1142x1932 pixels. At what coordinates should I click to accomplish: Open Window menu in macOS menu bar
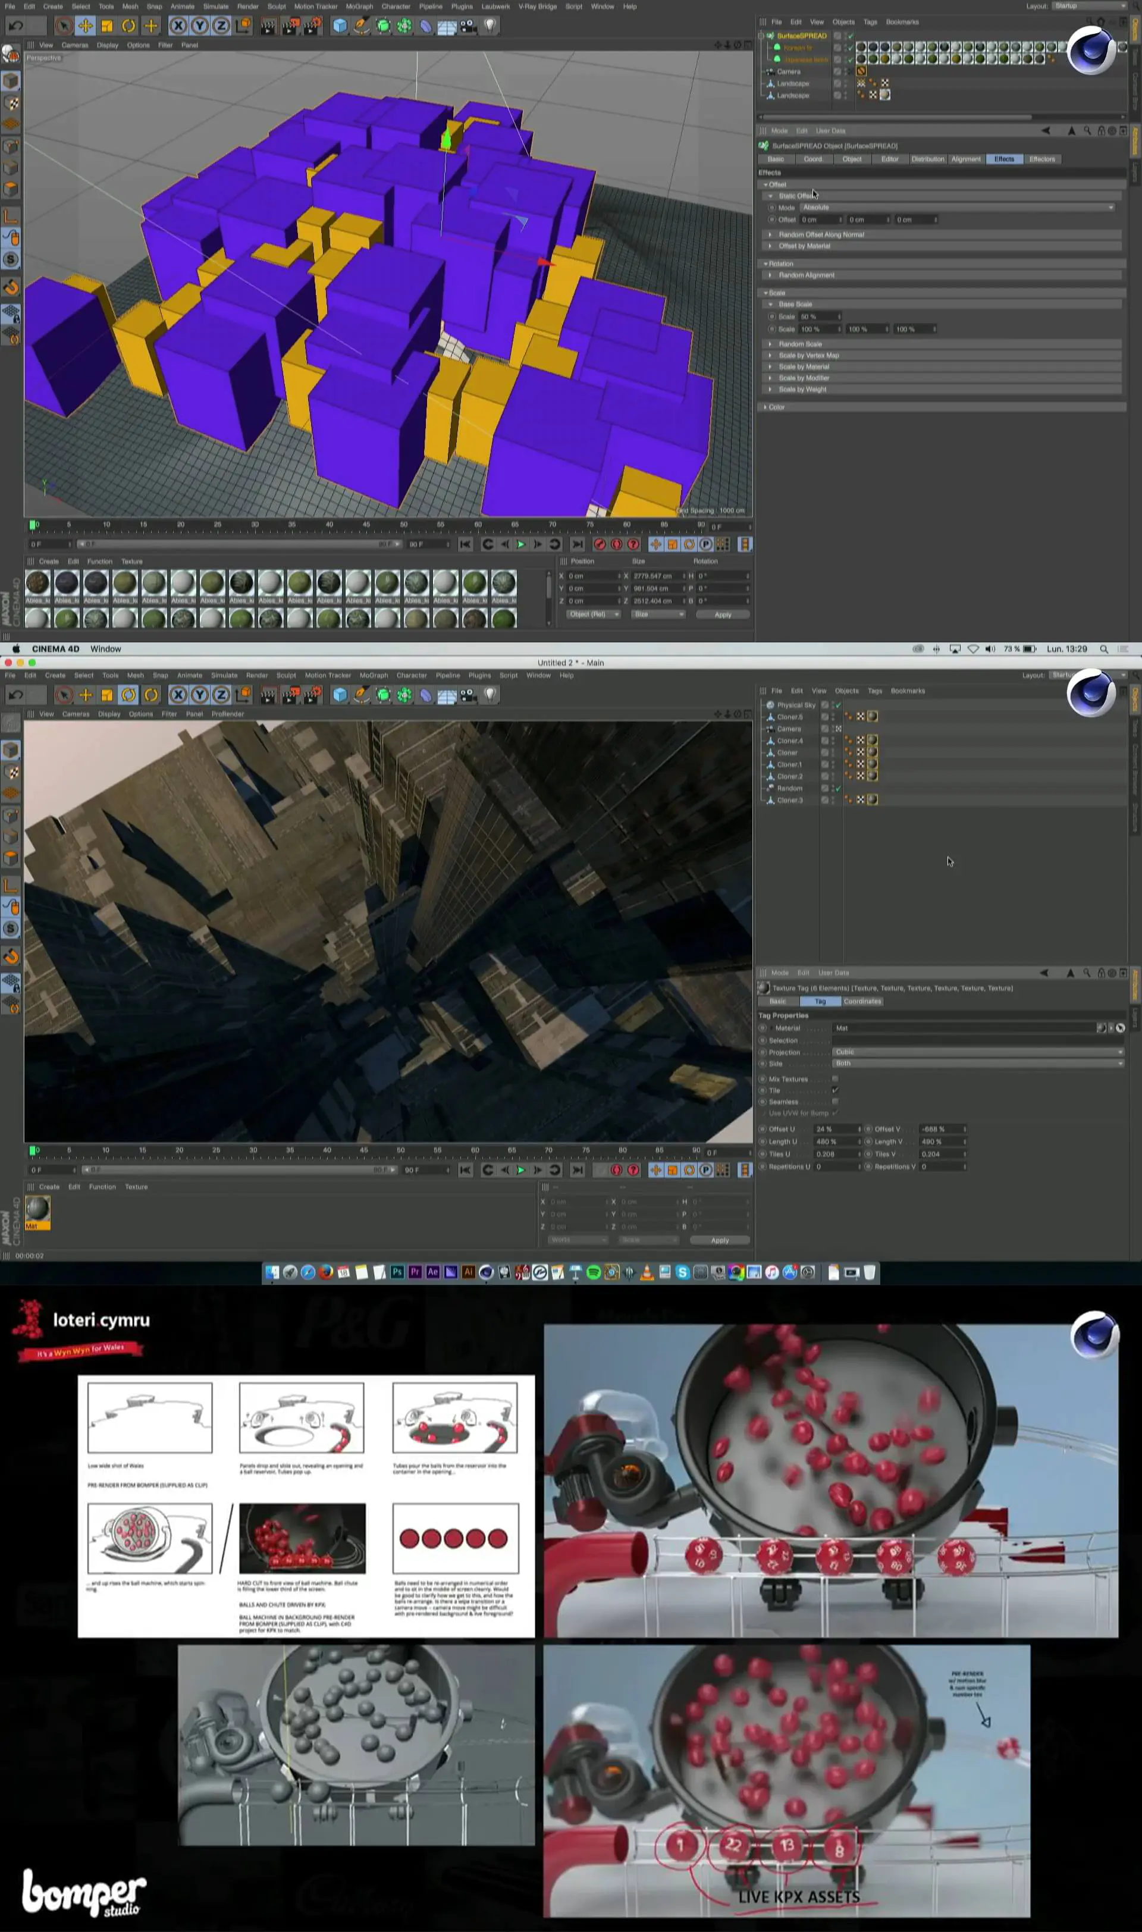[105, 648]
